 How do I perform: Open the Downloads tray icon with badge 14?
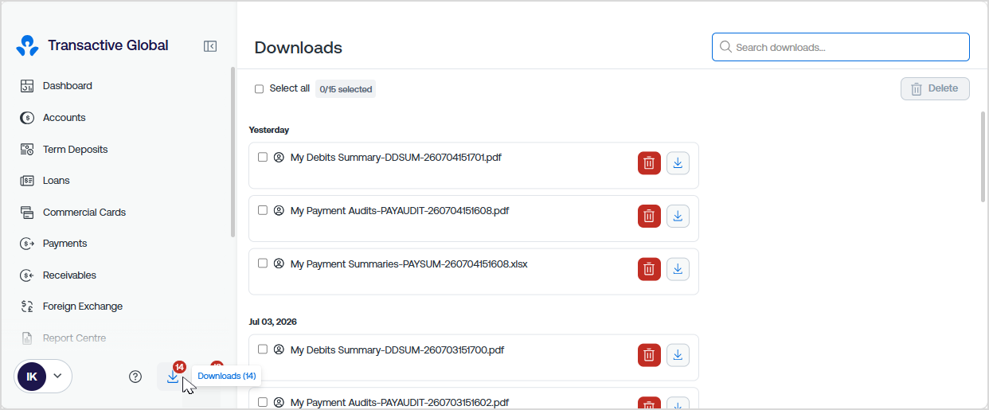[173, 377]
